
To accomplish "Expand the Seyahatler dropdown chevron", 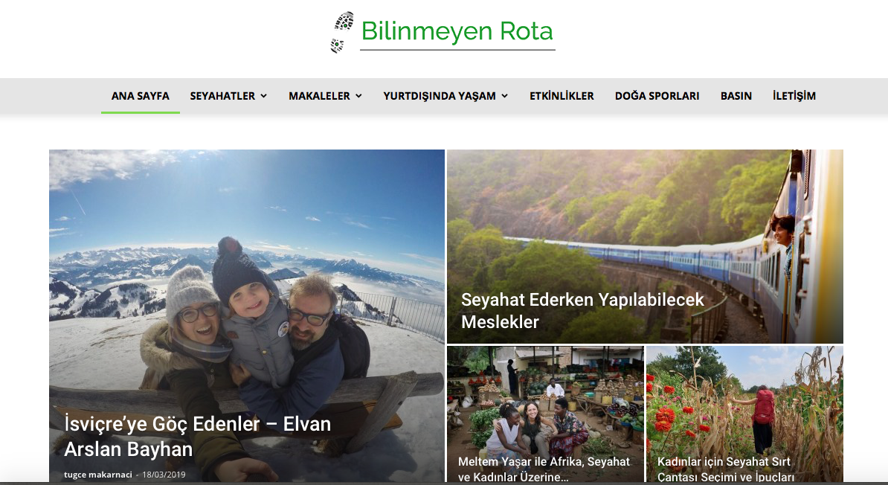I will point(263,96).
